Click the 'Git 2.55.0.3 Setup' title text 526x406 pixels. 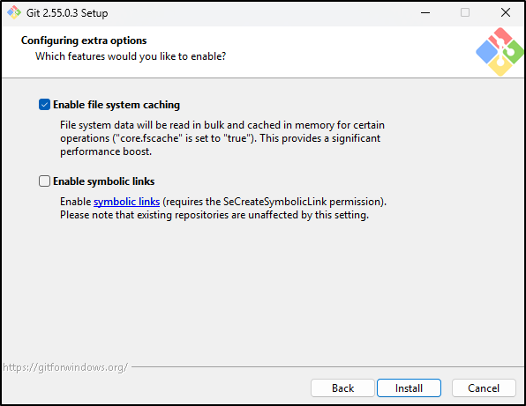click(67, 13)
